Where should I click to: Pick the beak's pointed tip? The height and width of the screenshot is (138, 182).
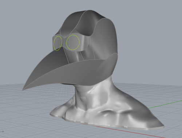tap(23, 90)
